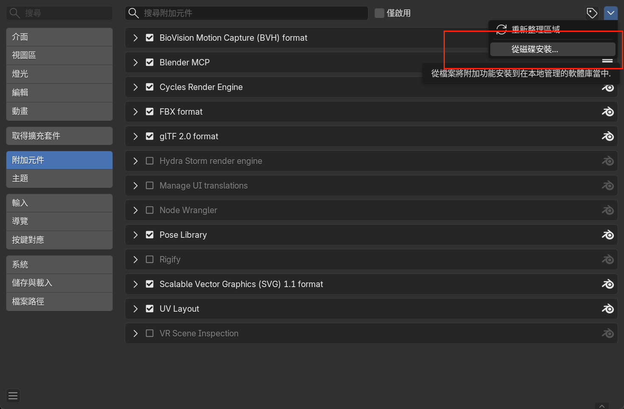Click the Blender logo icon on SVG format row
624x409 pixels.
(x=608, y=284)
